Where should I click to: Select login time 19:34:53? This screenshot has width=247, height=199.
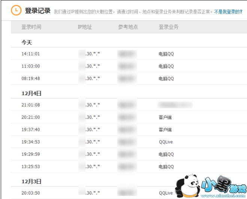[x=31, y=142]
